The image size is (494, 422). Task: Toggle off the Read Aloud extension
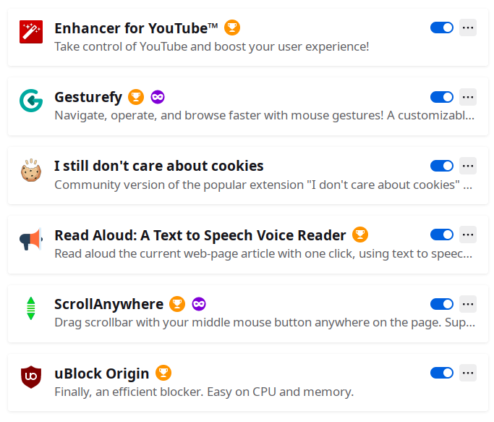coord(442,235)
